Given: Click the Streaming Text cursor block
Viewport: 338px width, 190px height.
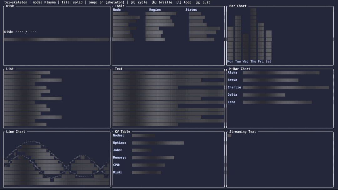Looking at the screenshot, I should (x=229, y=136).
